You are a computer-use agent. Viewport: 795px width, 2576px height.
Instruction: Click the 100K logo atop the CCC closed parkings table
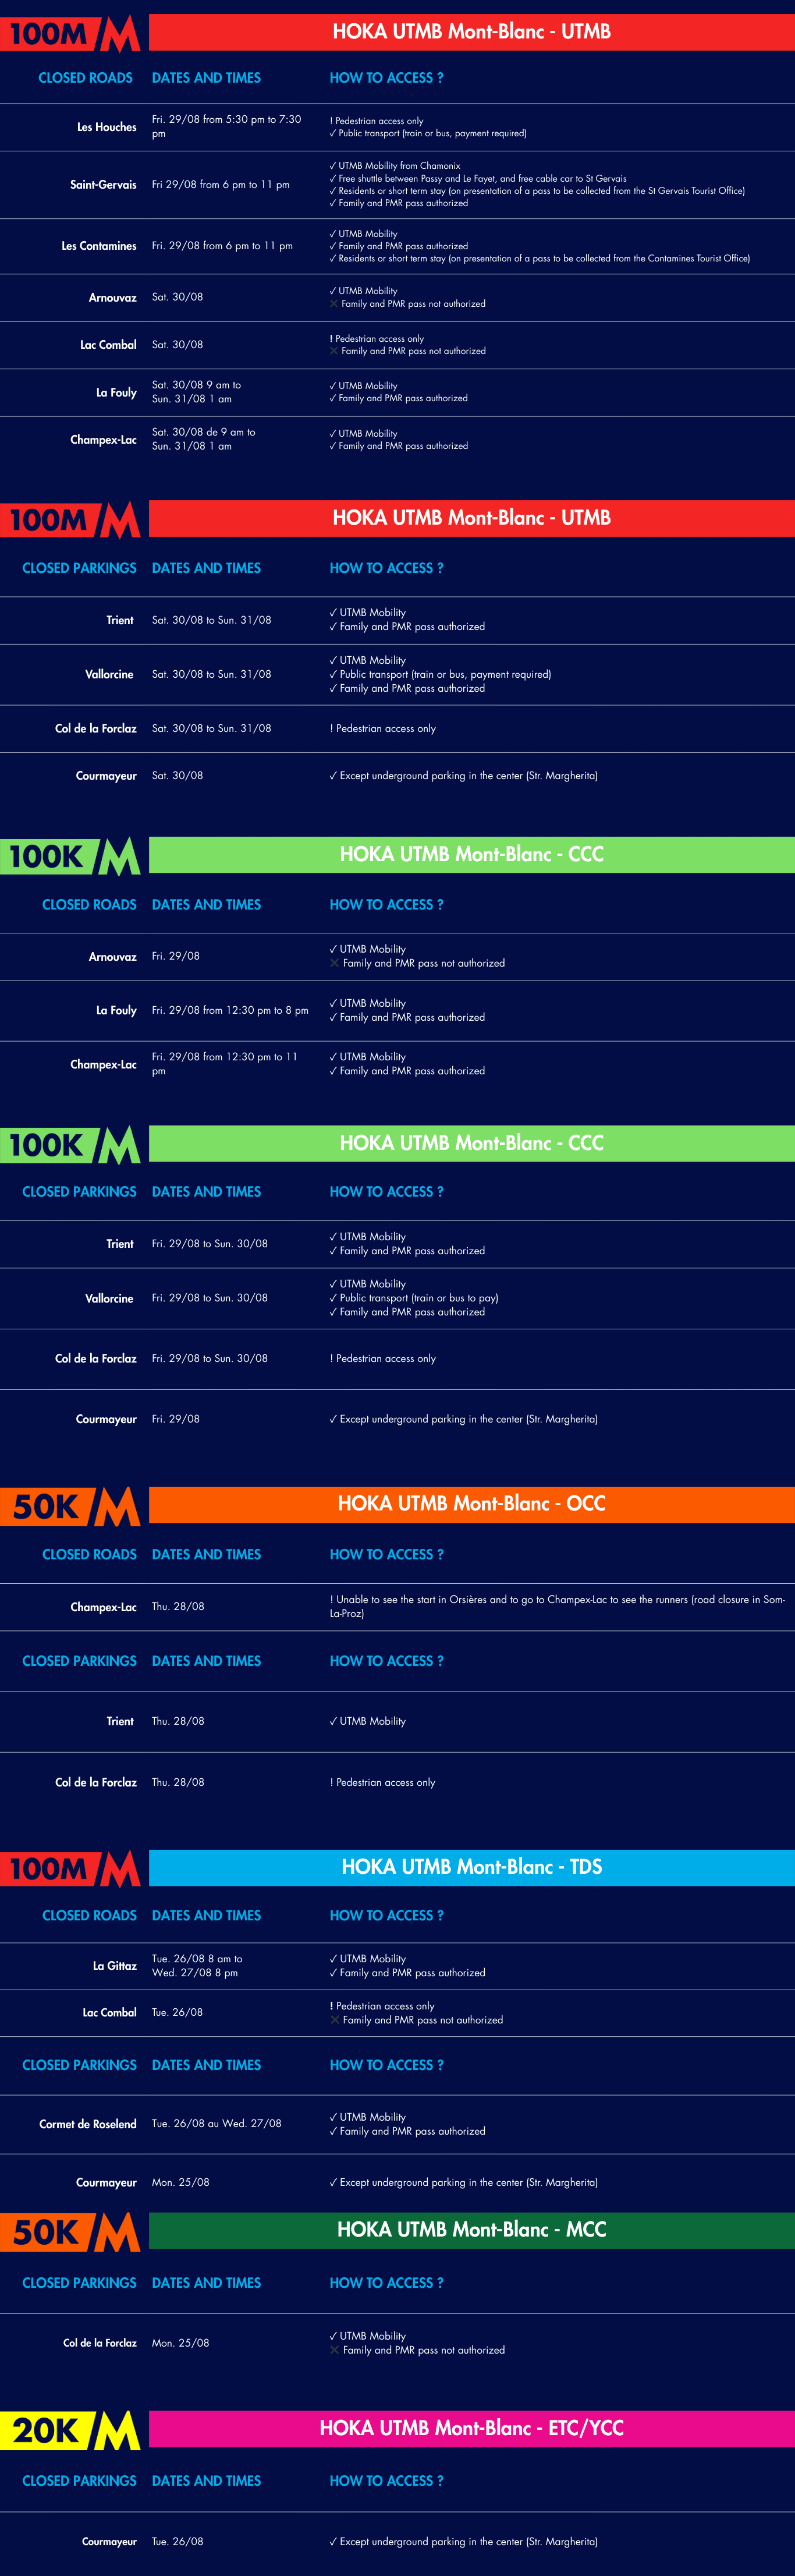pos(70,1144)
